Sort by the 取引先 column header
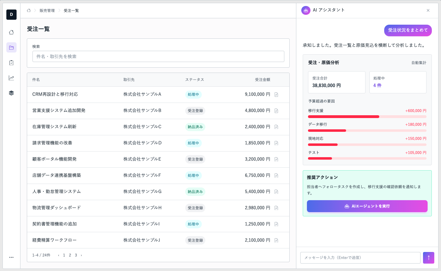 [129, 80]
